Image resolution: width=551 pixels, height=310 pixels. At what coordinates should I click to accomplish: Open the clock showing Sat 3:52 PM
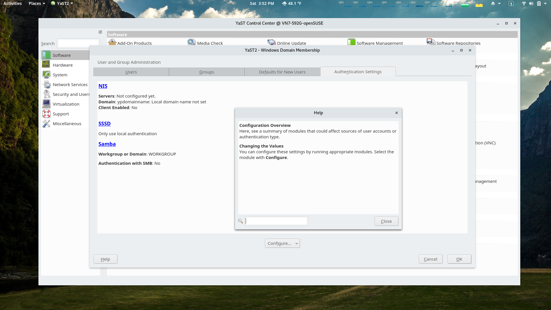[262, 3]
